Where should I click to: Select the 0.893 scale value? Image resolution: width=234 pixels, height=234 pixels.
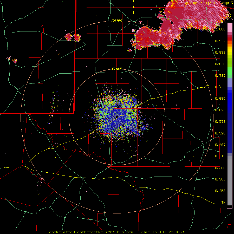coord(220,52)
